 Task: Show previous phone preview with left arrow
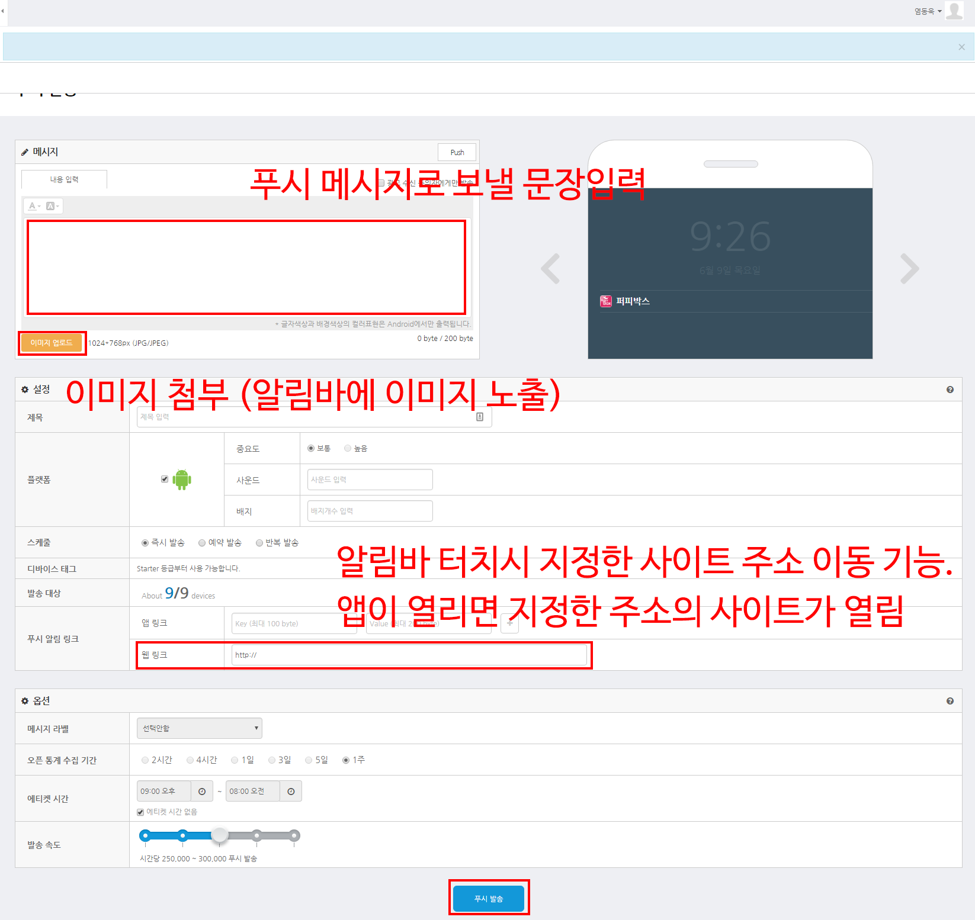point(550,269)
